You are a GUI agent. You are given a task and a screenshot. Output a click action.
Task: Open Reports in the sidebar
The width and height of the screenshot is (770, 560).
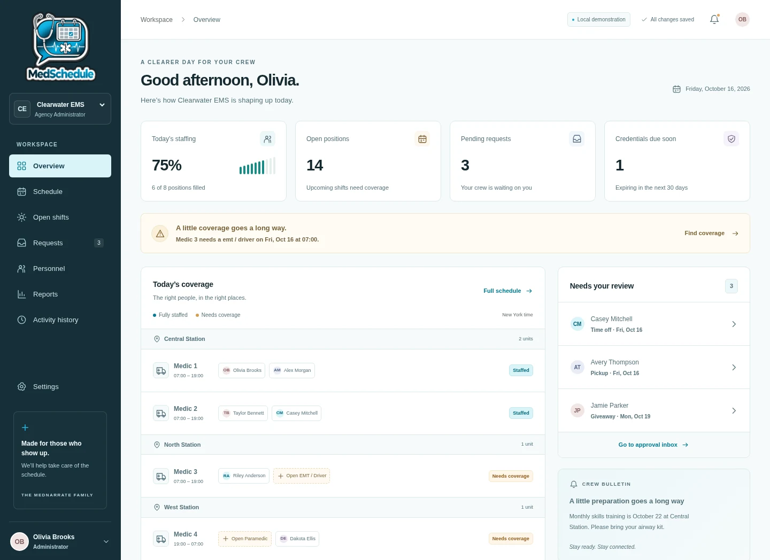click(x=60, y=294)
